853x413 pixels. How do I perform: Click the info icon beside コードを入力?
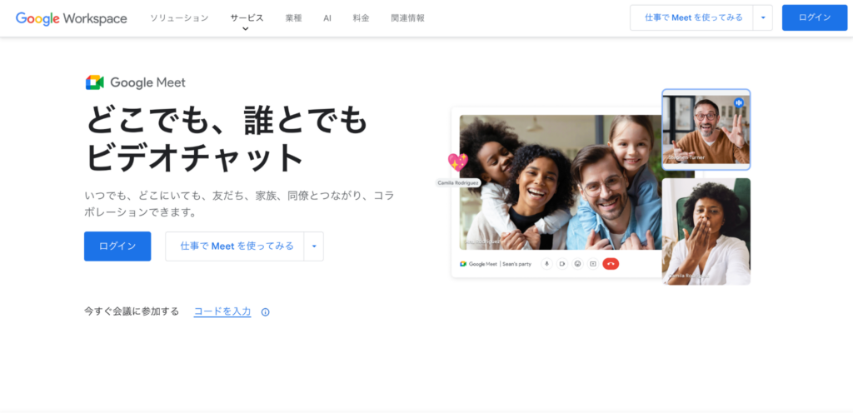[265, 312]
